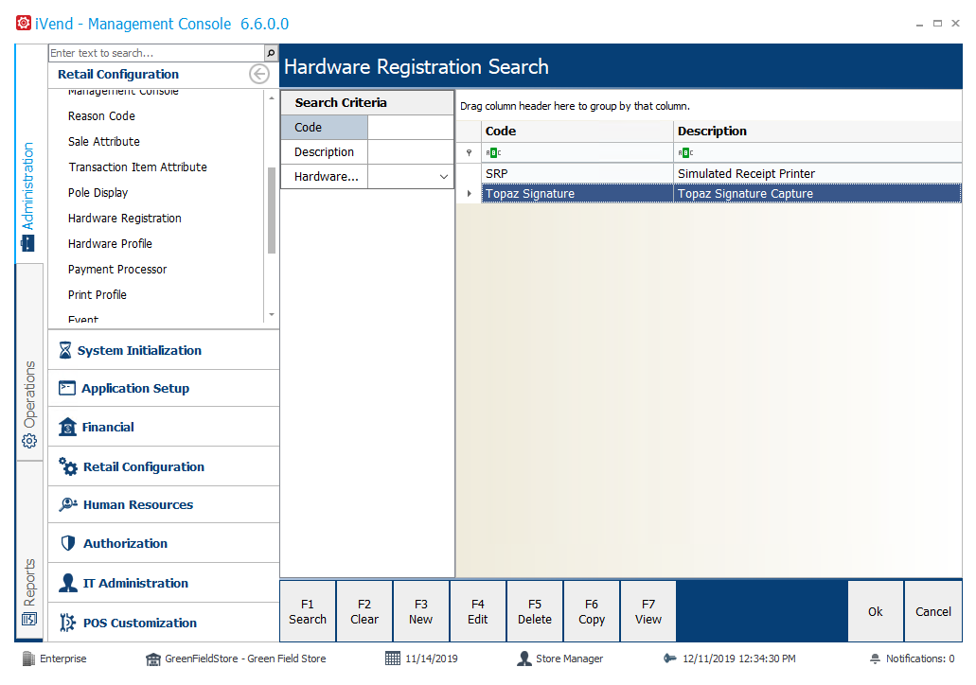
Task: Click the IT Administration user icon
Action: [x=68, y=582]
